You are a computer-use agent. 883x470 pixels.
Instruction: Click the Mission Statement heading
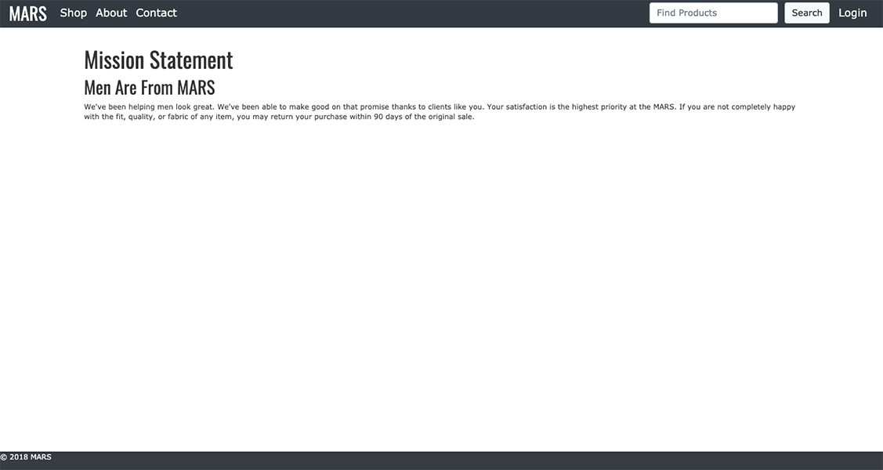point(158,60)
